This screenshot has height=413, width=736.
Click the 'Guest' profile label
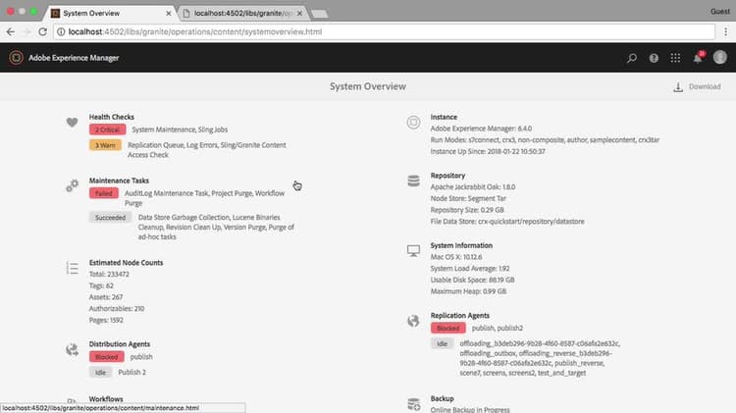pyautogui.click(x=720, y=11)
